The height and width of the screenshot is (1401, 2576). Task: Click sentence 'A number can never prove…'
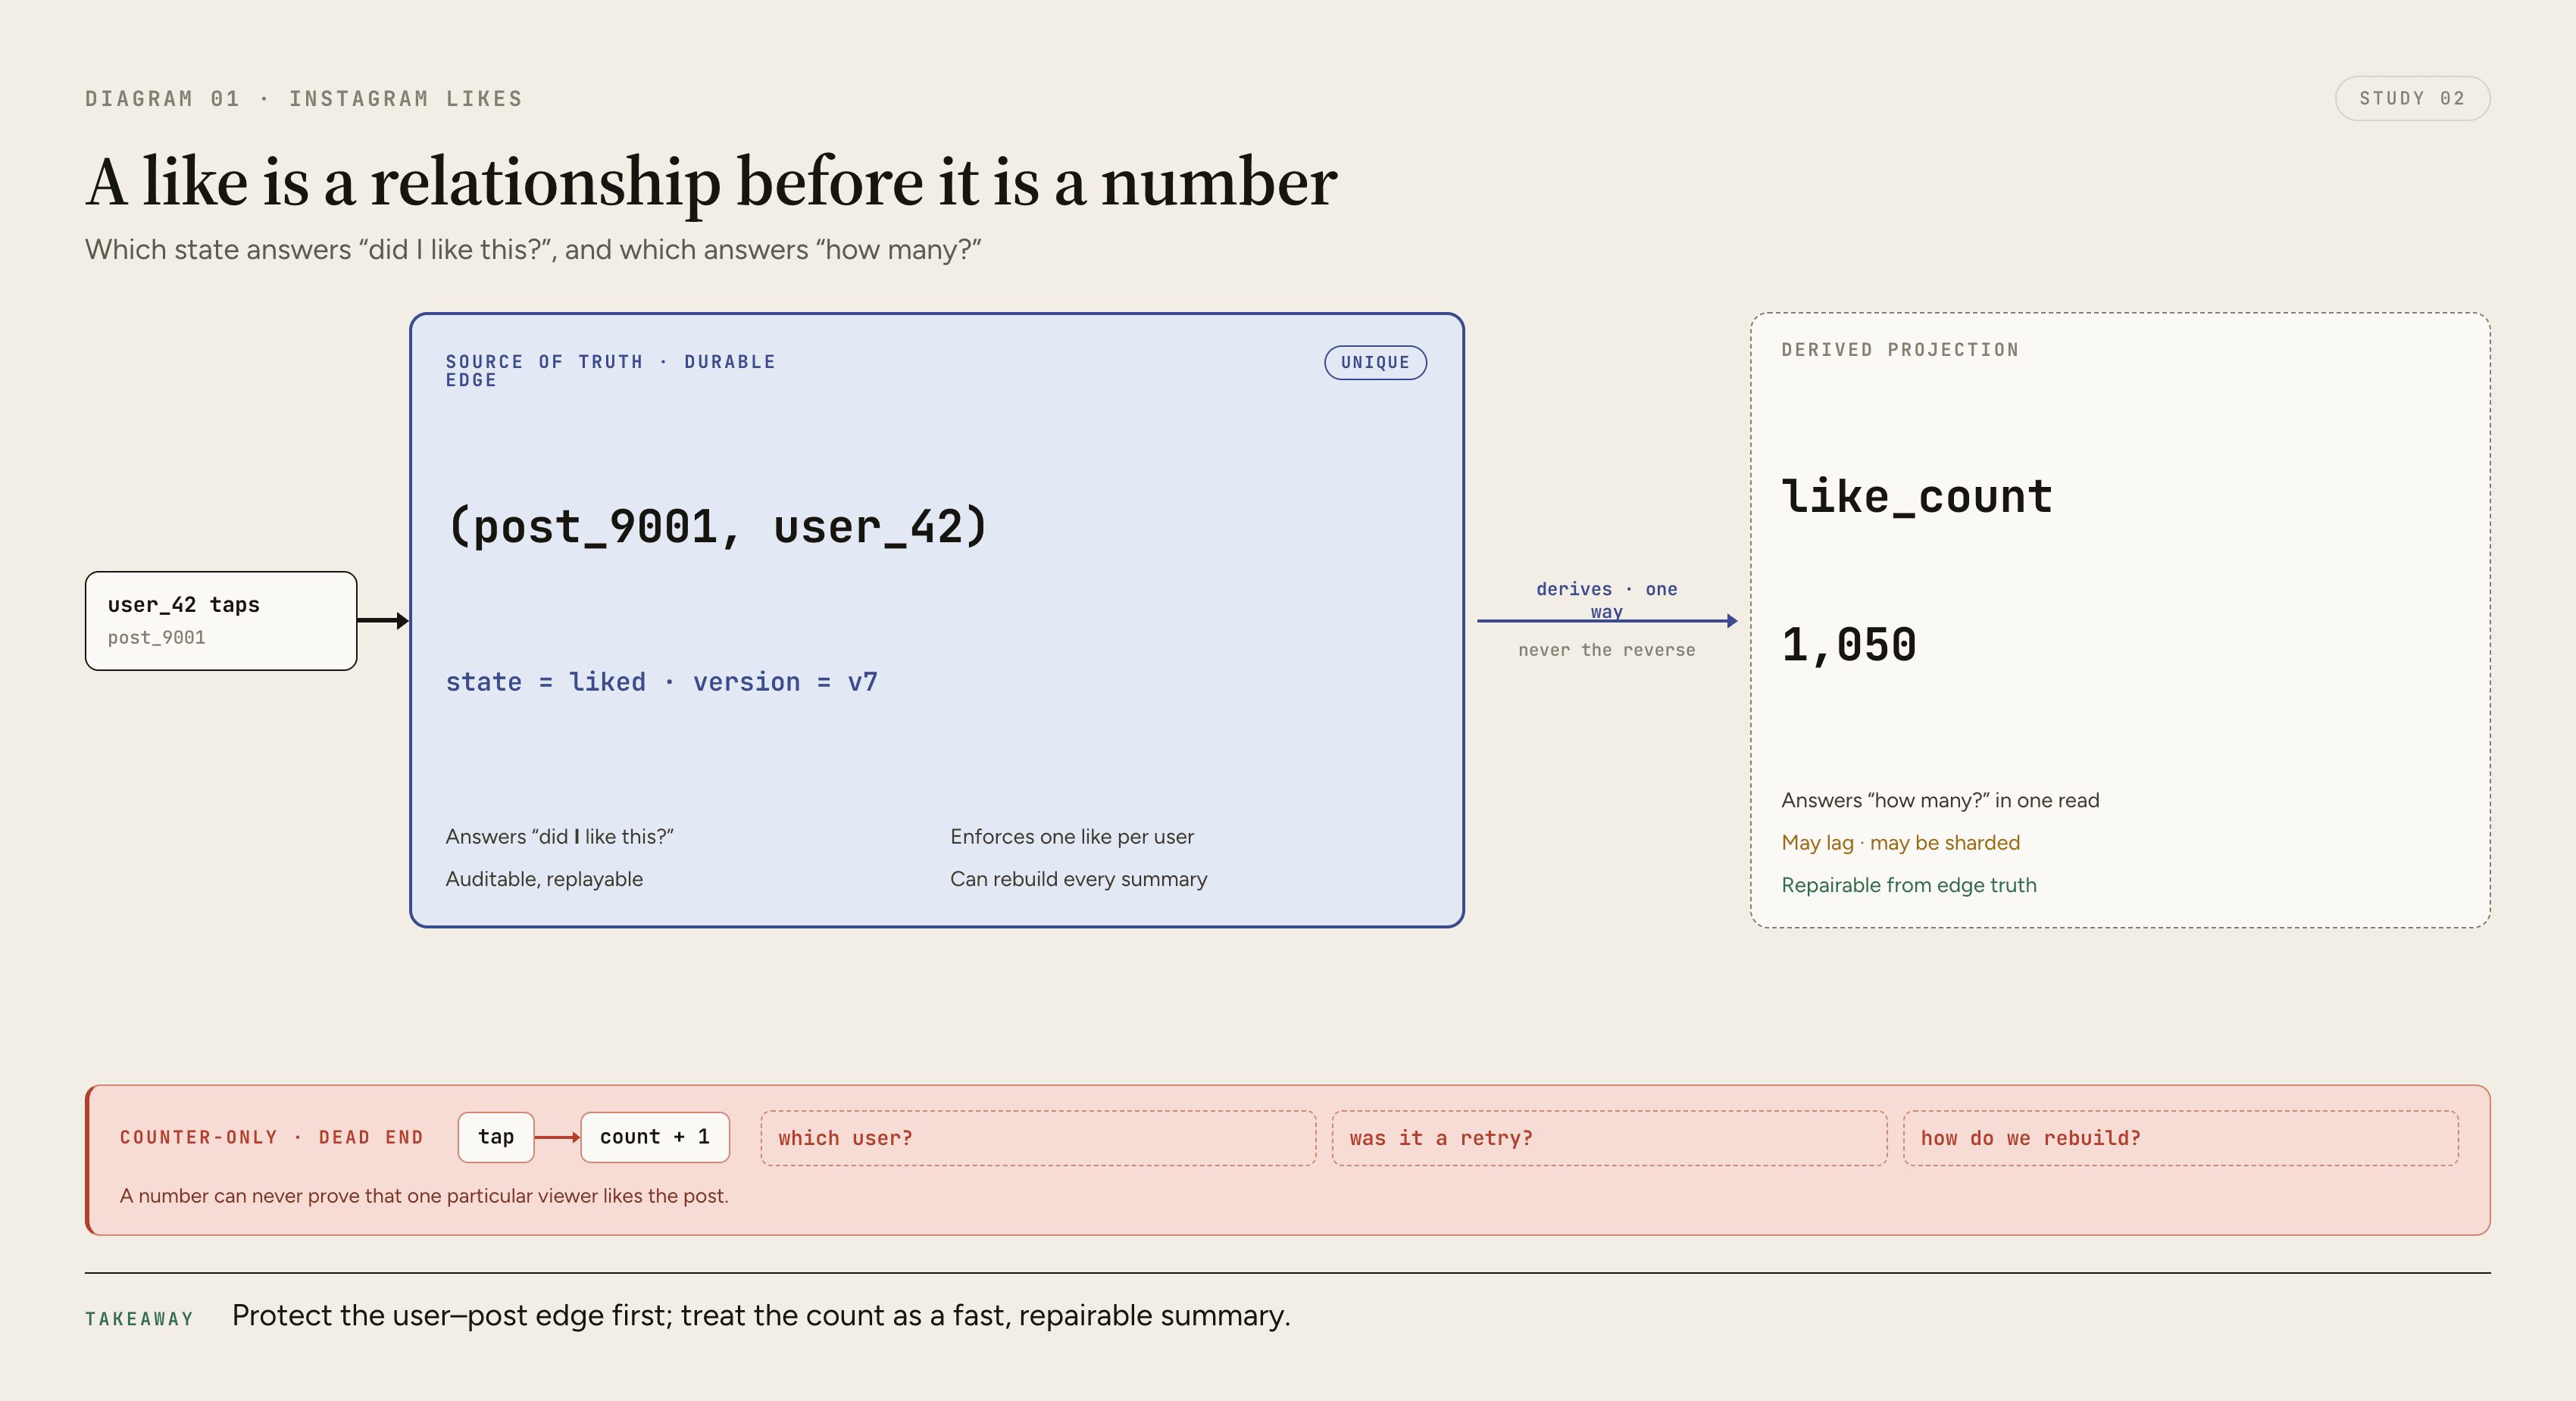[x=424, y=1195]
